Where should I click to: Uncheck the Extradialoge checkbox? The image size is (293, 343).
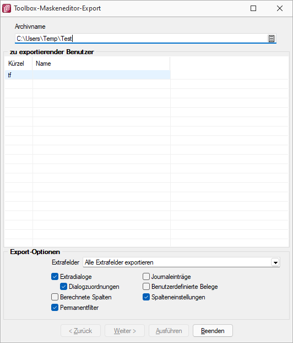tap(55, 277)
